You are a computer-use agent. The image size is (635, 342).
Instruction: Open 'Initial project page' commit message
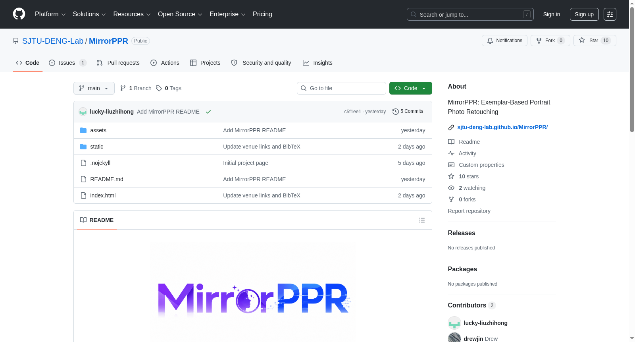pyautogui.click(x=246, y=163)
